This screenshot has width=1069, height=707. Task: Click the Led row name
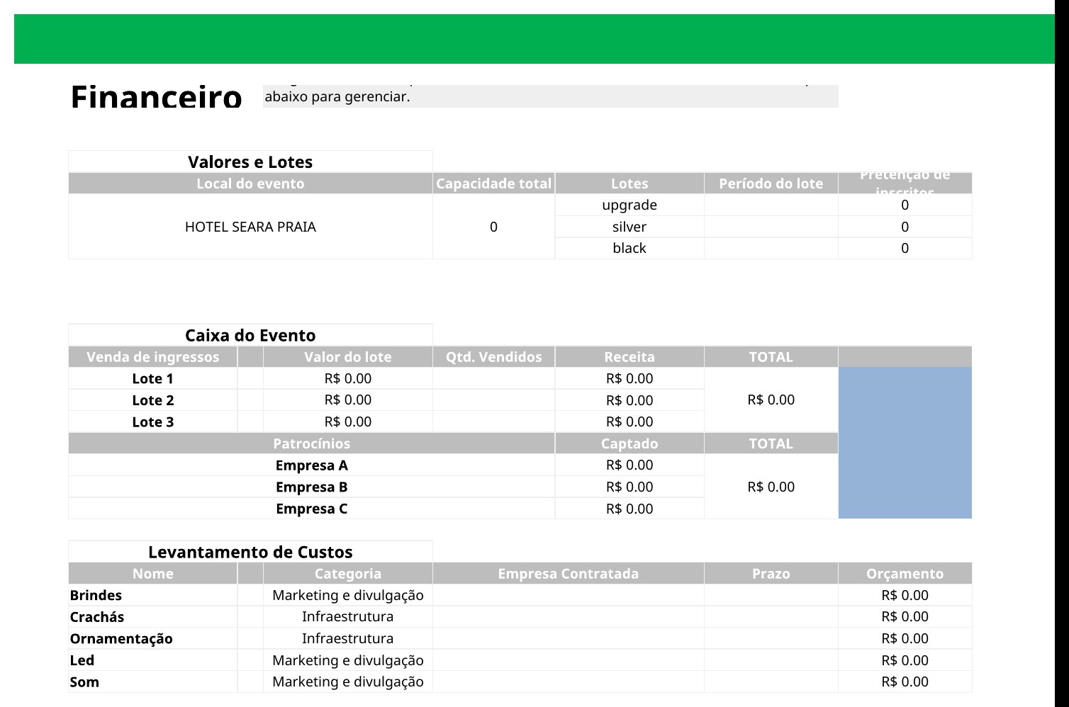pos(152,660)
